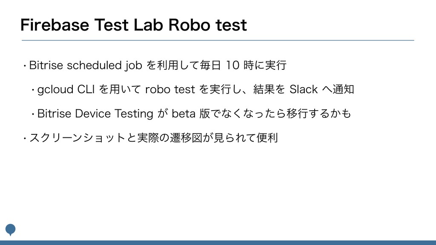This screenshot has height=245, width=436.
Task: Click the bullet dot before Bitrise scheduled job
Action: (26, 66)
